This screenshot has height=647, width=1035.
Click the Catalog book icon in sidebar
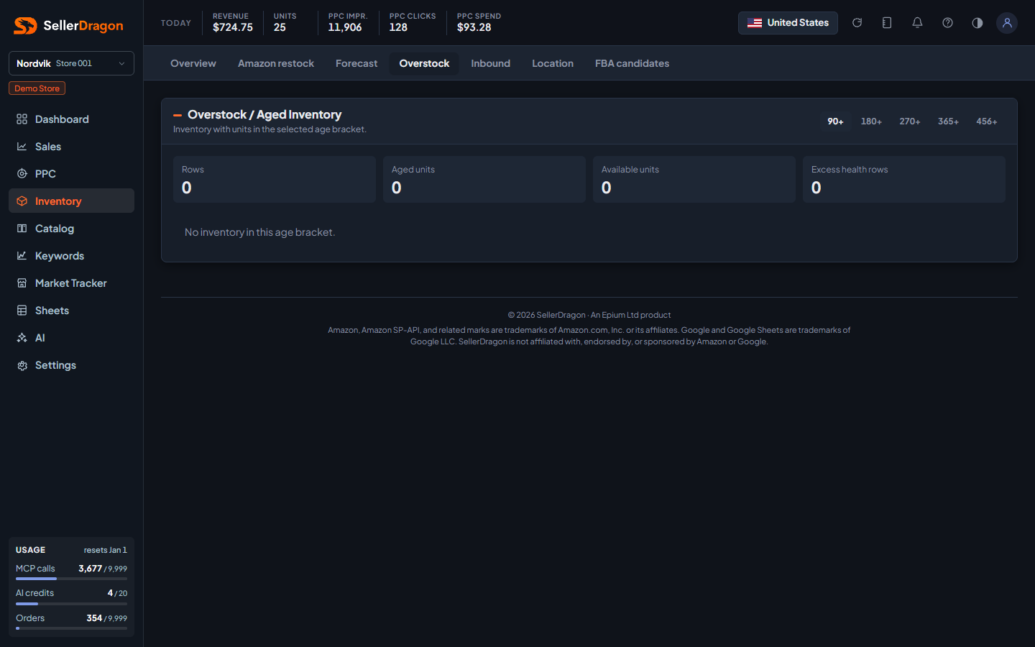click(22, 229)
